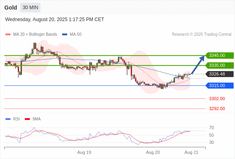Select the 3335.00 green resistance label

(x=219, y=65)
